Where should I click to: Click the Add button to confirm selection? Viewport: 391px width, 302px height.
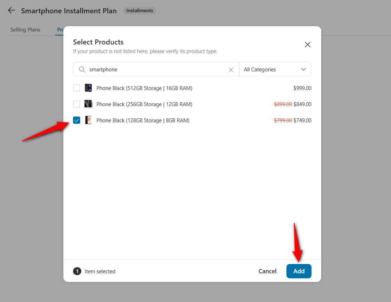(x=299, y=271)
